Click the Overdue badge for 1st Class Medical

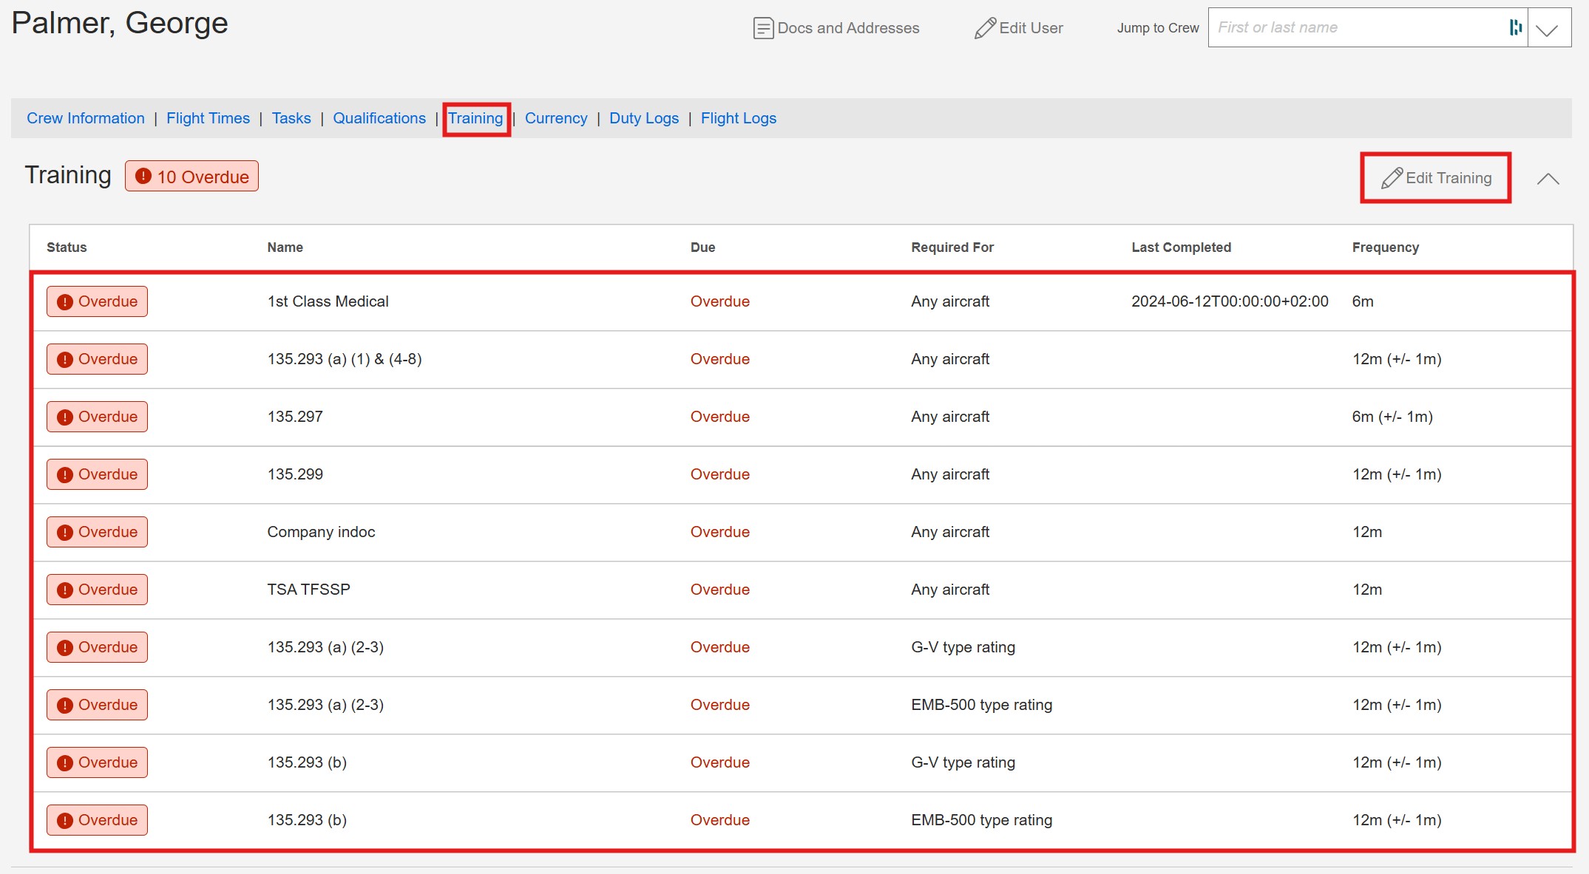97,301
